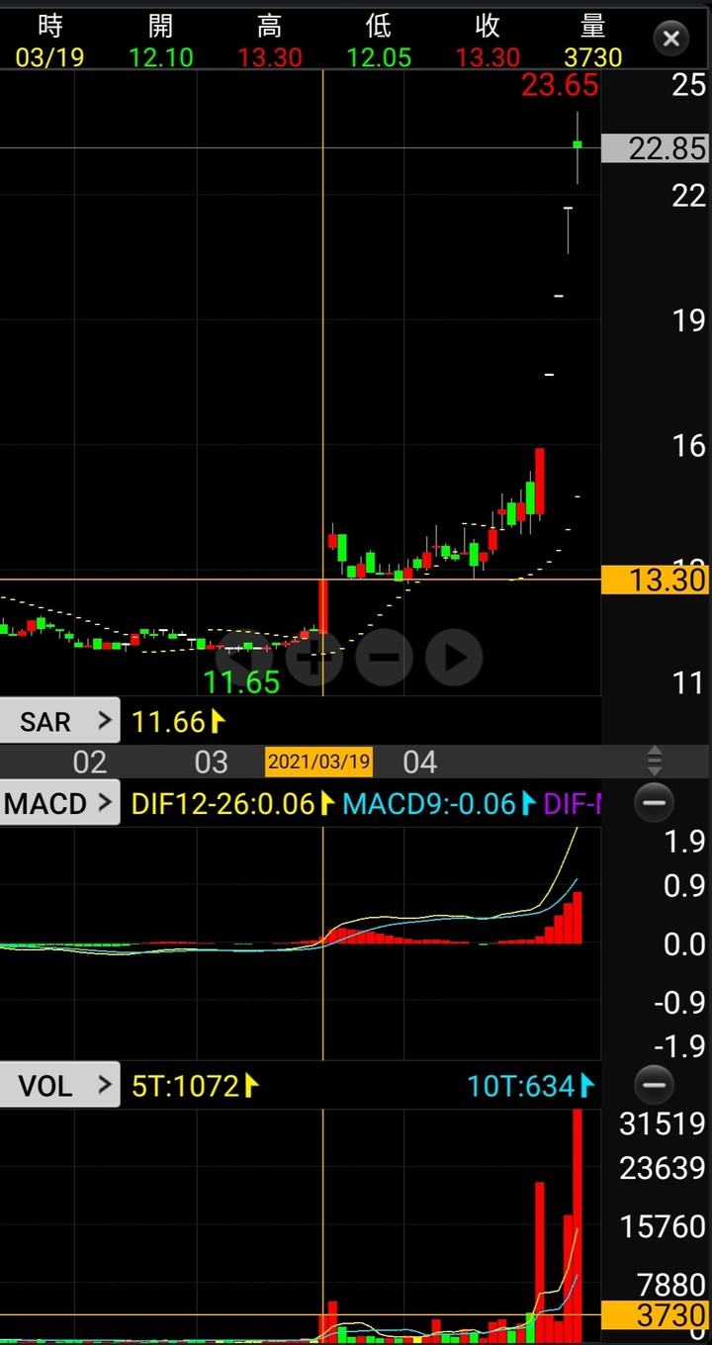Tap the 31519 volume axis value
This screenshot has width=712, height=1345.
(662, 1123)
